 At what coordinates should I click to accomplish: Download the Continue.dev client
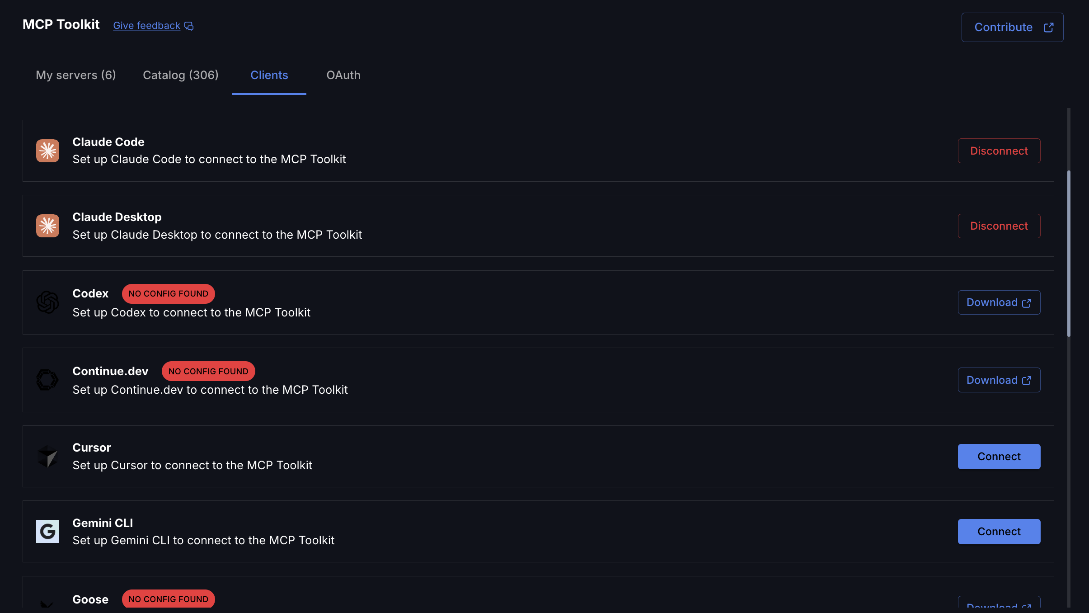tap(999, 380)
